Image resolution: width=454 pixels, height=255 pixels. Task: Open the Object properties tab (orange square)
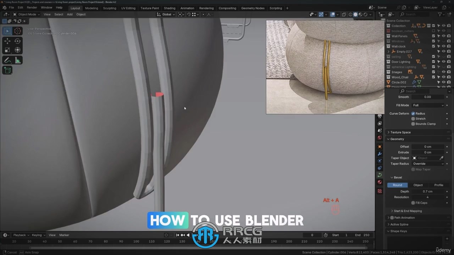380,147
